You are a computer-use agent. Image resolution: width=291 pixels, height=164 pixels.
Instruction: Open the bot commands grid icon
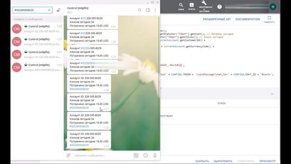[136, 155]
